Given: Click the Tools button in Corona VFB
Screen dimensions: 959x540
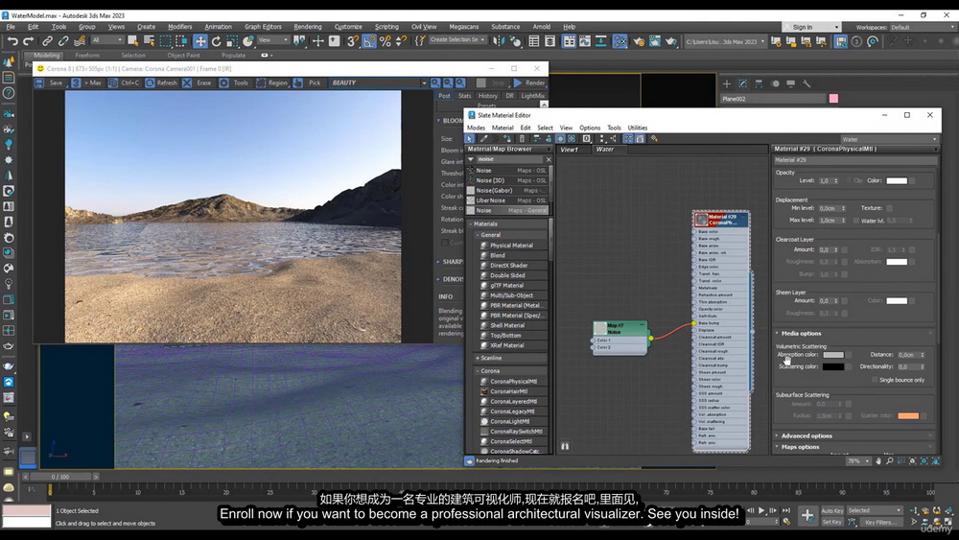Looking at the screenshot, I should (x=234, y=82).
